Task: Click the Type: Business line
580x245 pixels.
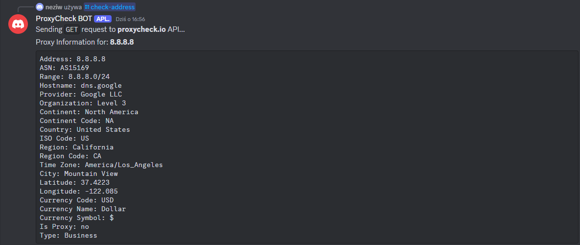Action: pos(69,235)
